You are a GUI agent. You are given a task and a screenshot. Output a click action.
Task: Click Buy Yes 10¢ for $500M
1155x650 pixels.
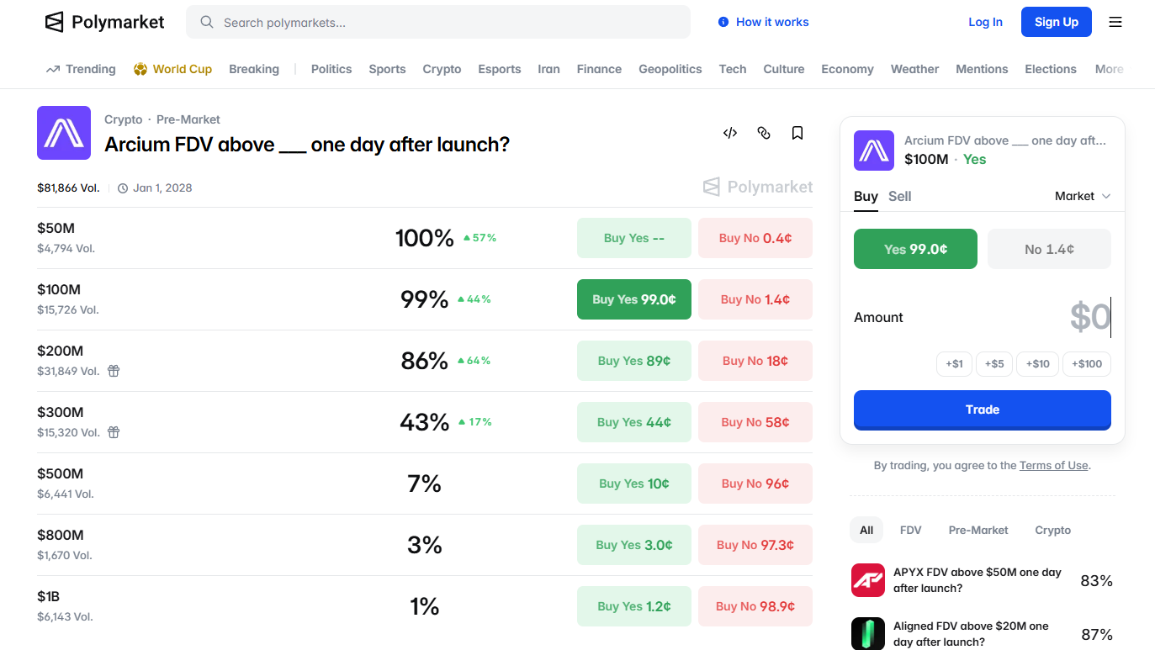[634, 484]
